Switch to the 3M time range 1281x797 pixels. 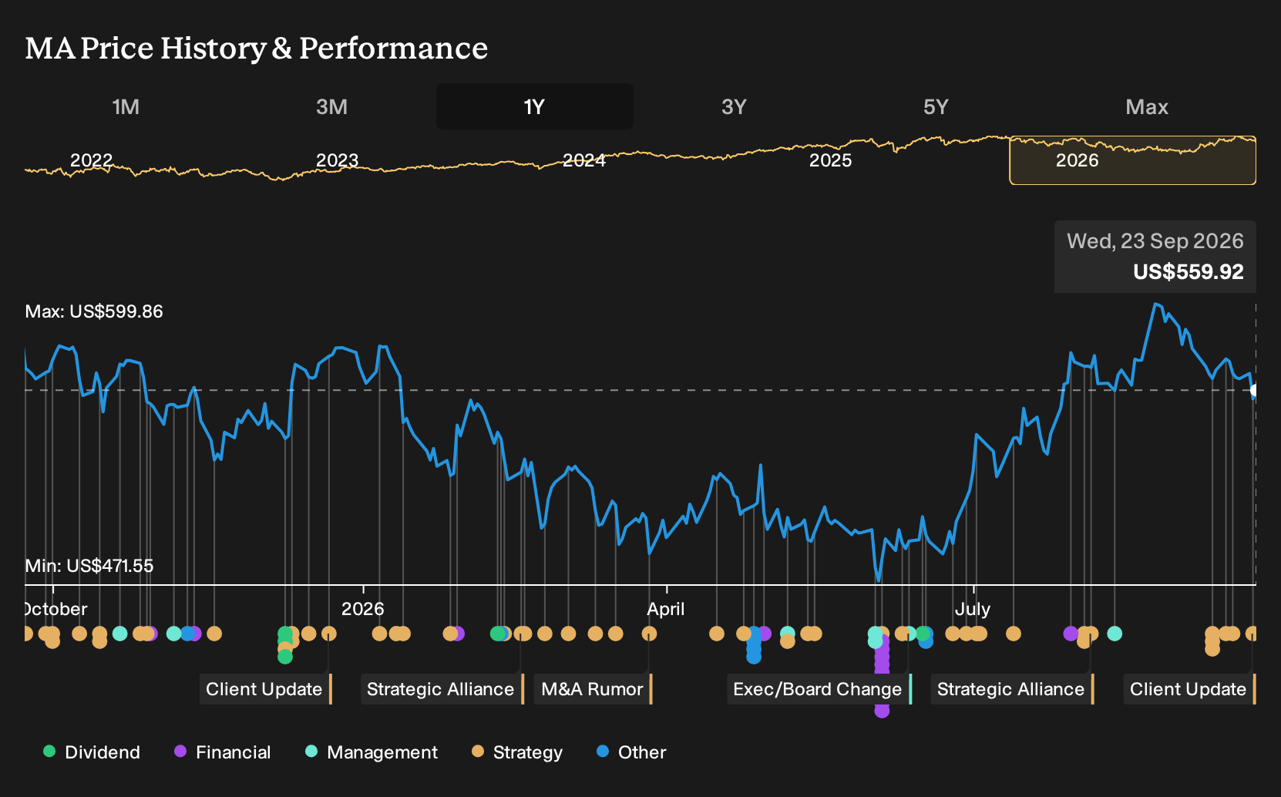coord(331,106)
